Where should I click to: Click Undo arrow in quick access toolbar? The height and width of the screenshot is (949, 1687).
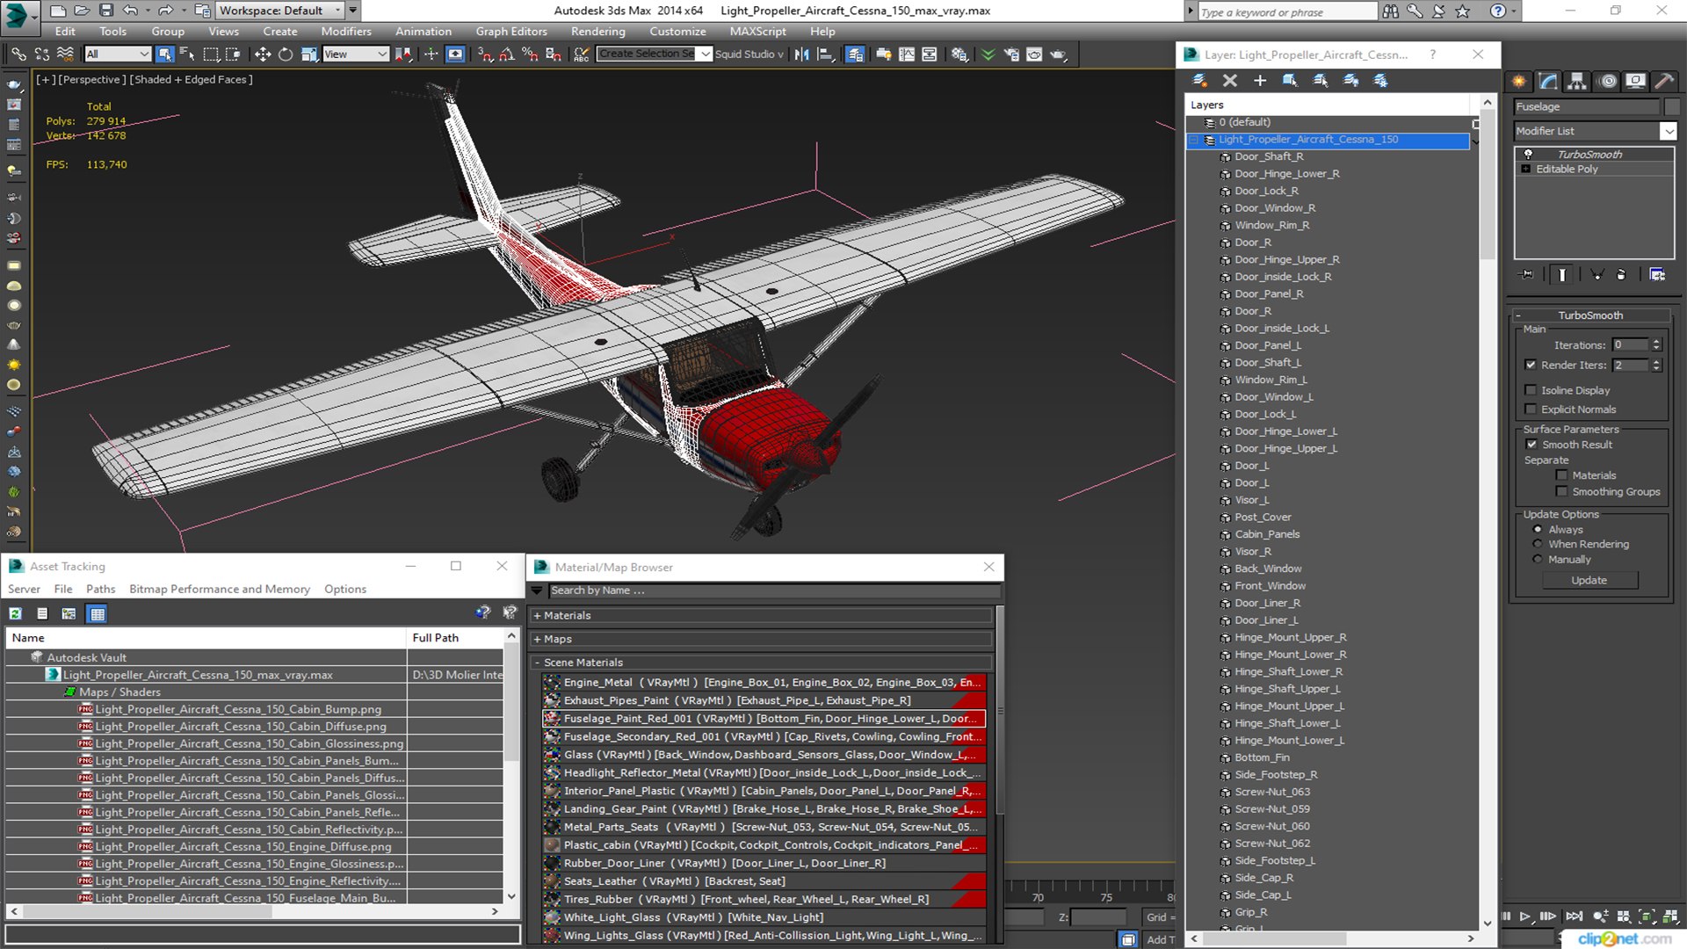(x=130, y=11)
